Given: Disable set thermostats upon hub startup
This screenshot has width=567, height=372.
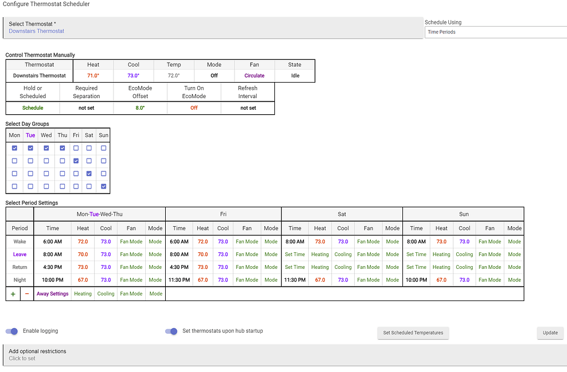Looking at the screenshot, I should [x=171, y=331].
